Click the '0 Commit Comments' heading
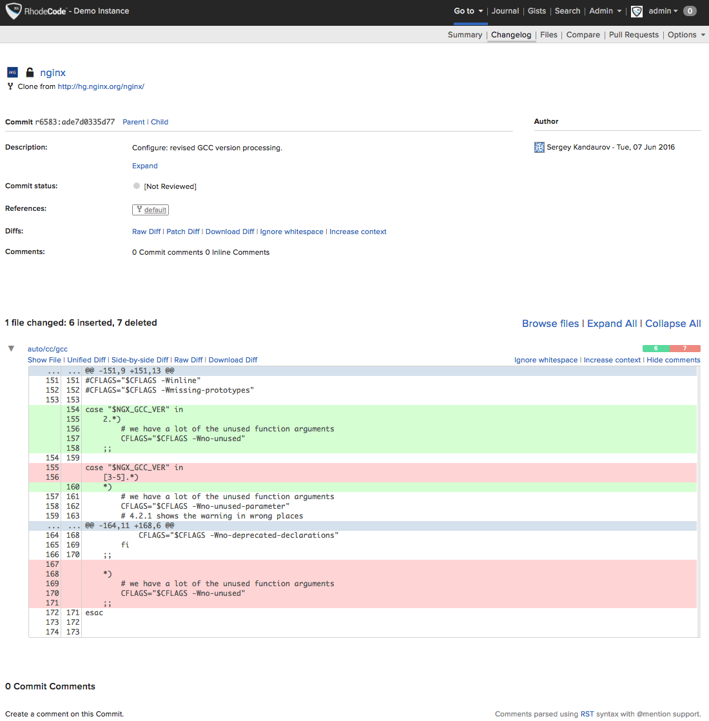Screen dimensions: 709x721 click(50, 686)
